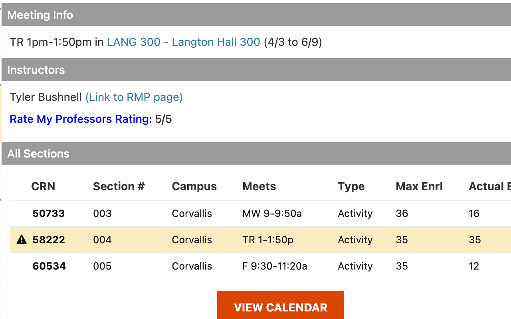Screen dimensions: 511x319
Task: Click the MW 9-9:50a meeting time cell
Action: (x=272, y=213)
